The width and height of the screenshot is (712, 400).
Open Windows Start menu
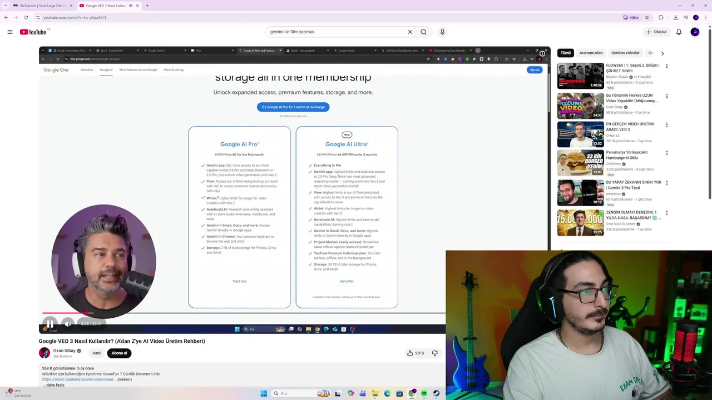[264, 393]
